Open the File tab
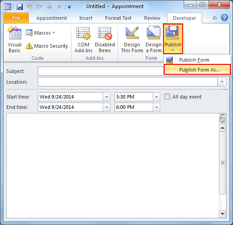This screenshot has height=225, width=233. point(16,18)
